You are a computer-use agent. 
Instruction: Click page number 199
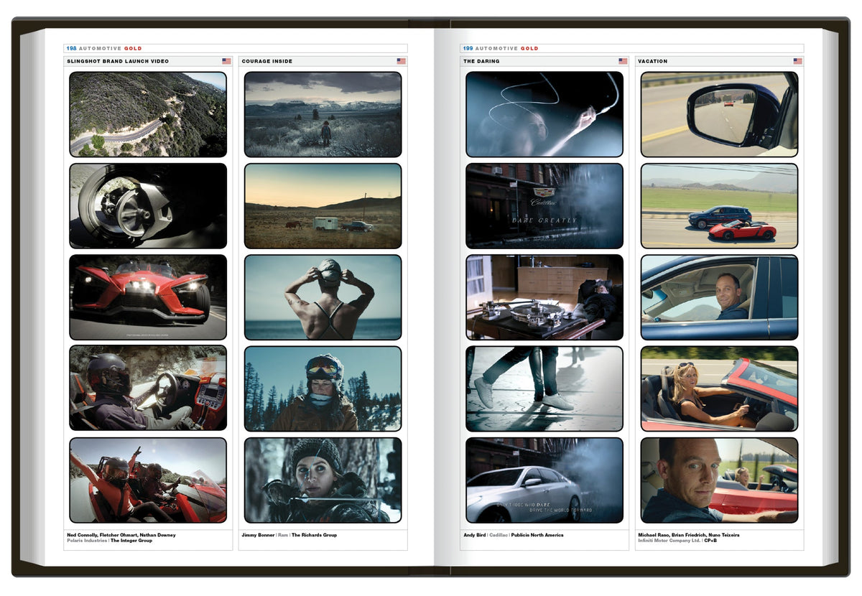[x=468, y=48]
